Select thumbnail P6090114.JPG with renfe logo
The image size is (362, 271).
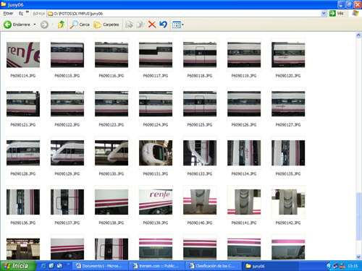[23, 55]
